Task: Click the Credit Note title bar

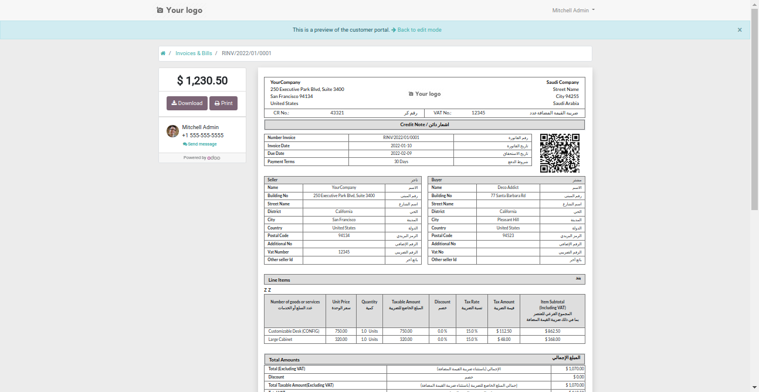Action: 424,124
